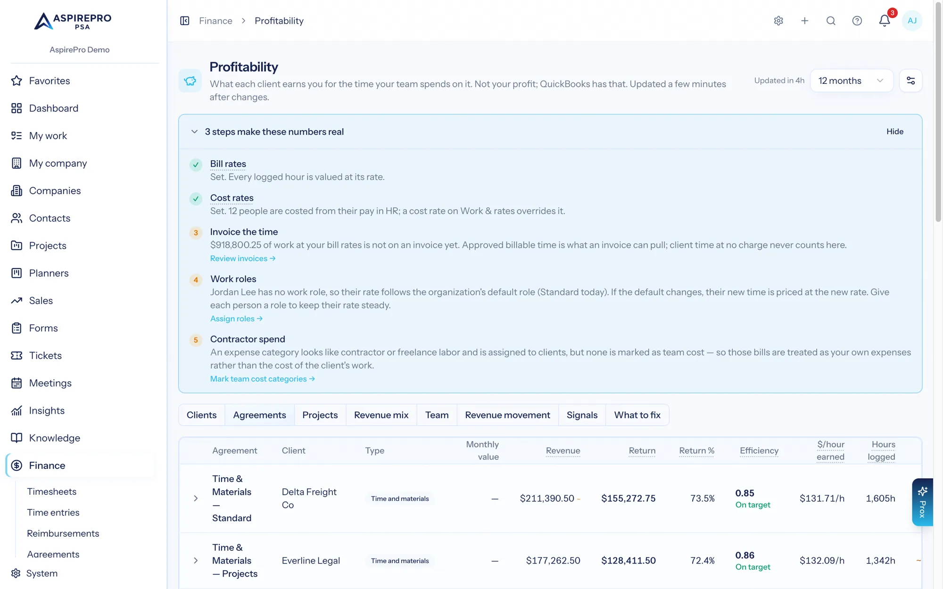This screenshot has width=943, height=589.
Task: Open the Revenue movement tab
Action: [x=507, y=415]
